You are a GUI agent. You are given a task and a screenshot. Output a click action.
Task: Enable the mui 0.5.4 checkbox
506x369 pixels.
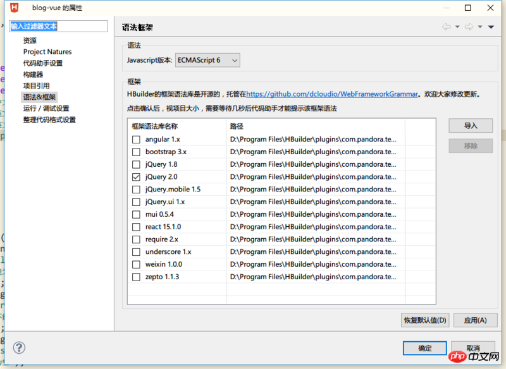pyautogui.click(x=136, y=214)
